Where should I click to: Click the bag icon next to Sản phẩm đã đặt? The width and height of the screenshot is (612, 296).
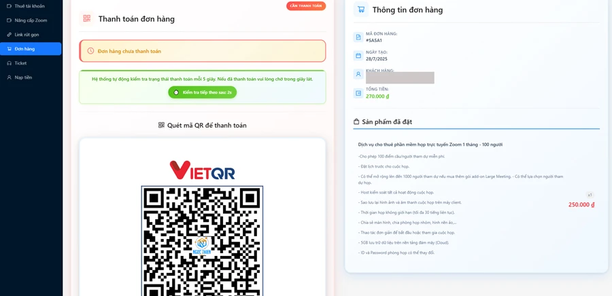click(x=356, y=122)
